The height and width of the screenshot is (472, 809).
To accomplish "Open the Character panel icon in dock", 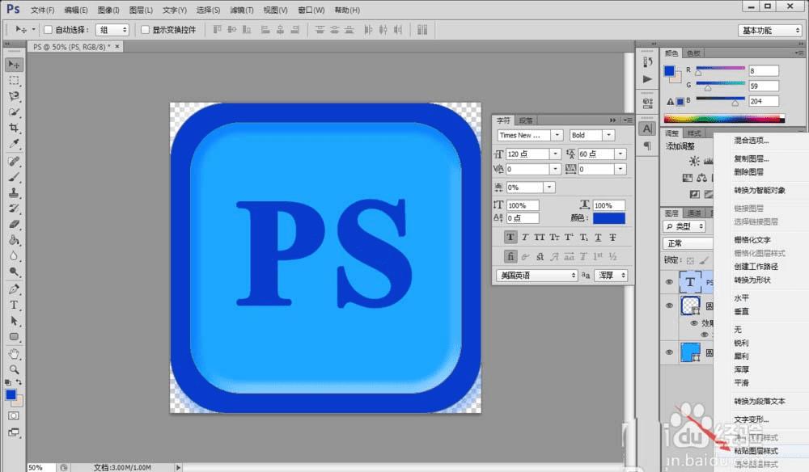I will click(647, 129).
